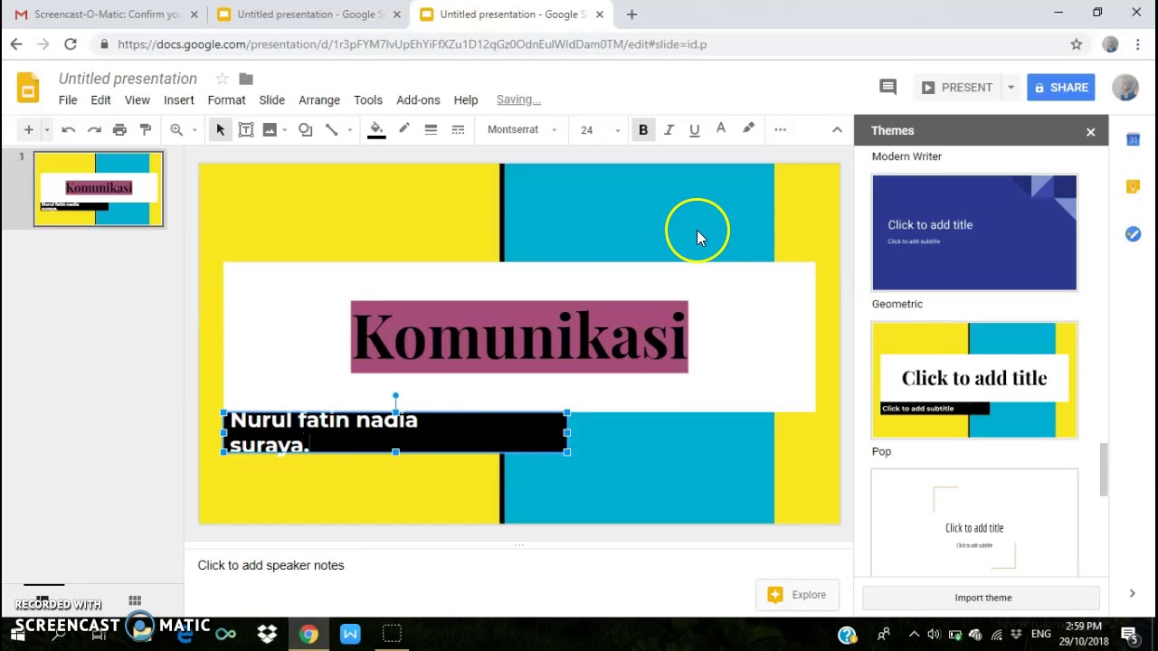Screen dimensions: 1158x651
Task: Choose the select cursor tool
Action: [x=220, y=130]
